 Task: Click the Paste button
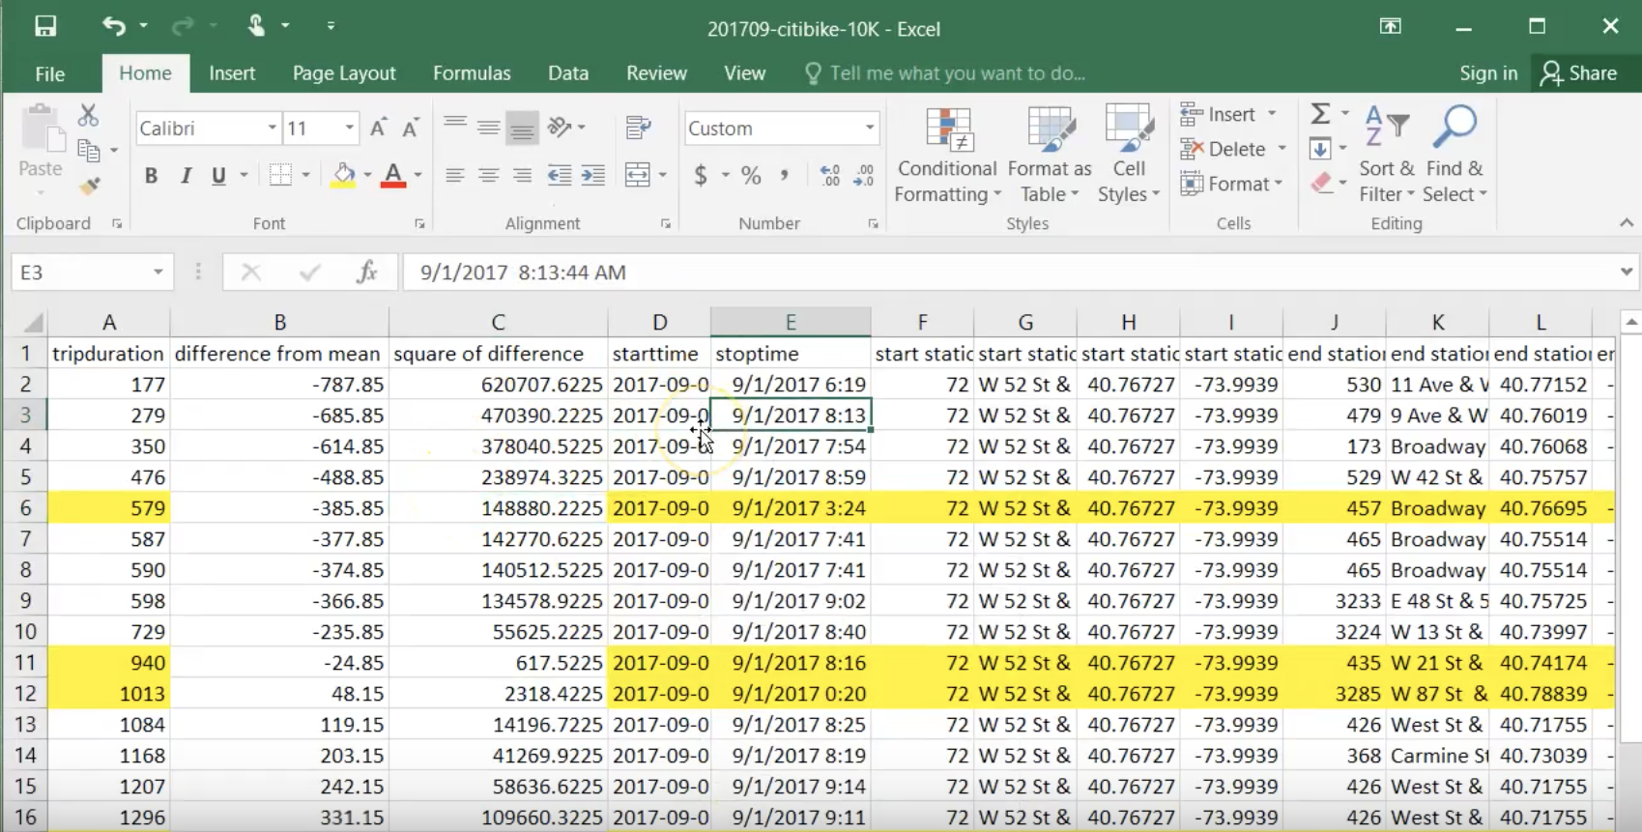pos(41,142)
